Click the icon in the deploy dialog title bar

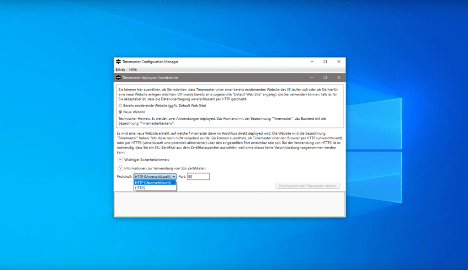(x=118, y=78)
